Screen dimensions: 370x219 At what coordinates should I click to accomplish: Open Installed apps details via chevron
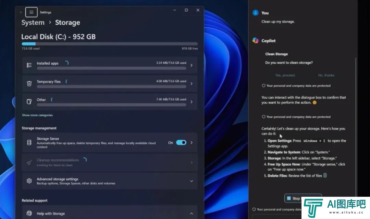tap(192, 65)
